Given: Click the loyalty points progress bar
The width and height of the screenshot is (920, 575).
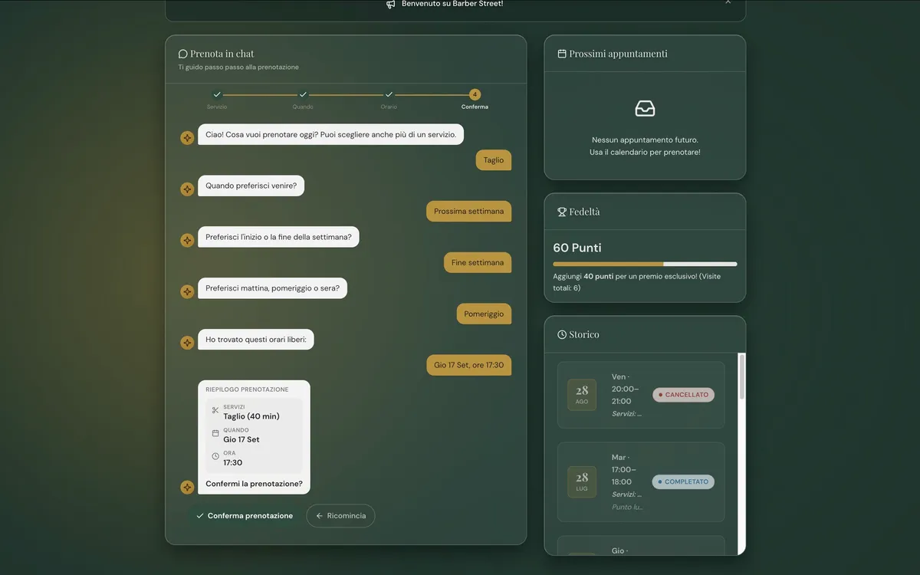Looking at the screenshot, I should click(645, 264).
